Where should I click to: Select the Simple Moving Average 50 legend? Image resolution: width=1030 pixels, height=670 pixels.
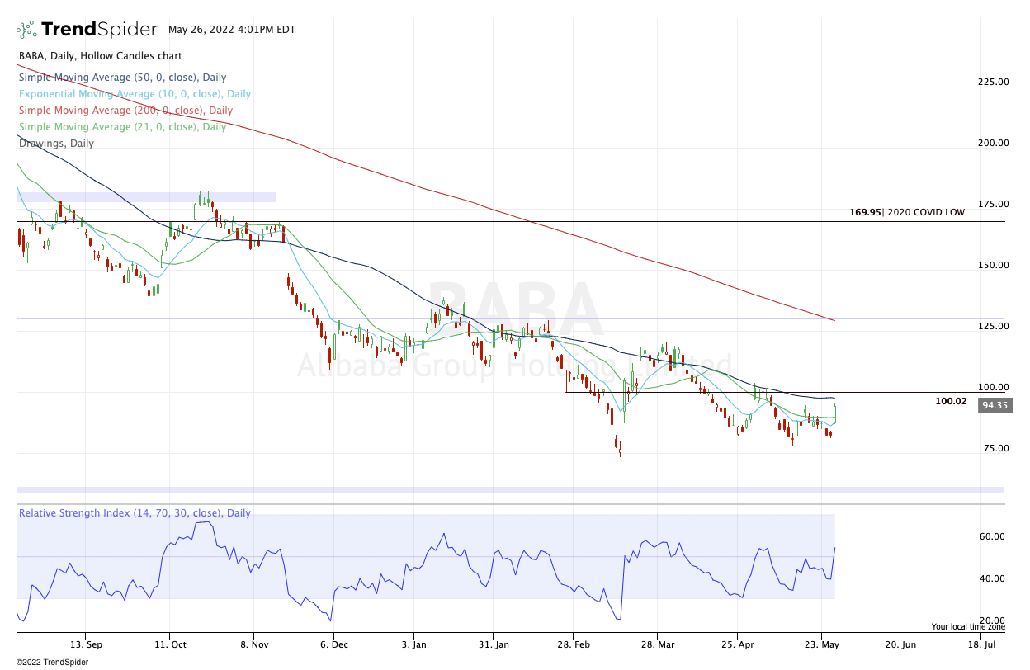122,78
